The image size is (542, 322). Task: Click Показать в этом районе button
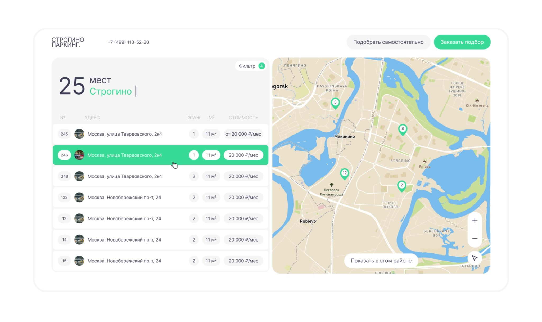(x=381, y=261)
